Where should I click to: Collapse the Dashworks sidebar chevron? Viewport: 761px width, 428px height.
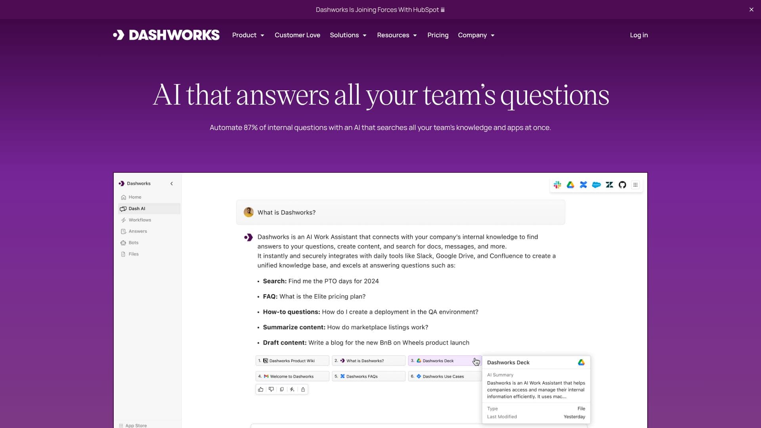click(x=172, y=183)
